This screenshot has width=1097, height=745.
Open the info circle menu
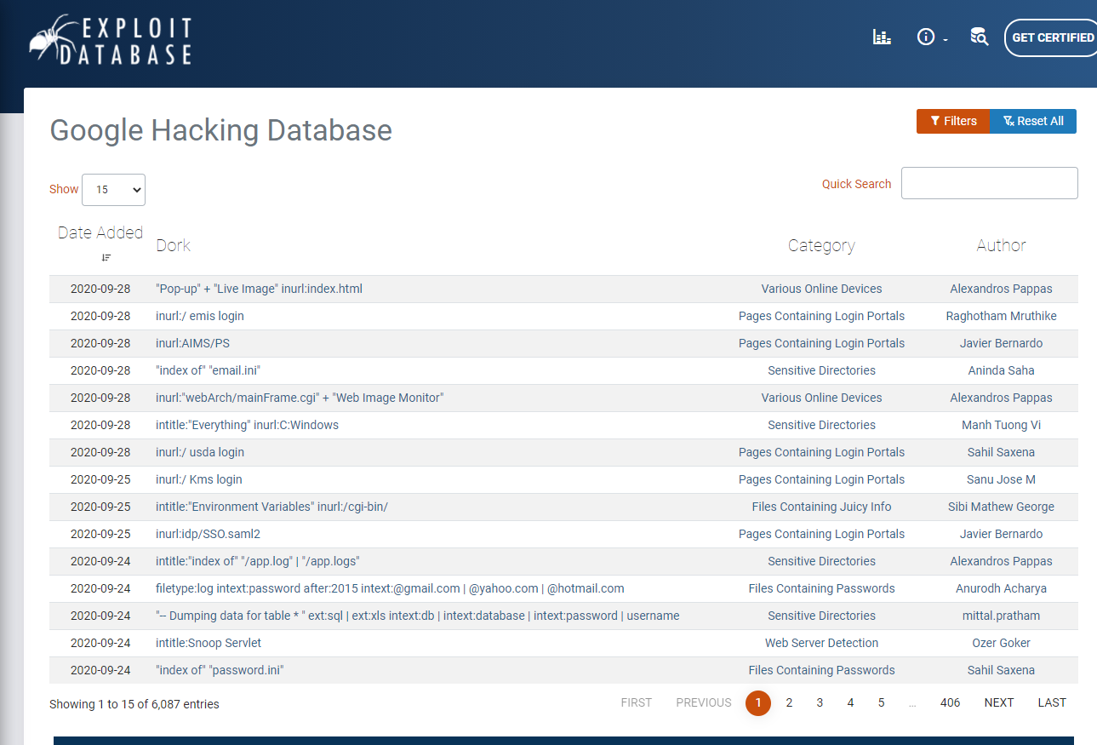coord(926,37)
